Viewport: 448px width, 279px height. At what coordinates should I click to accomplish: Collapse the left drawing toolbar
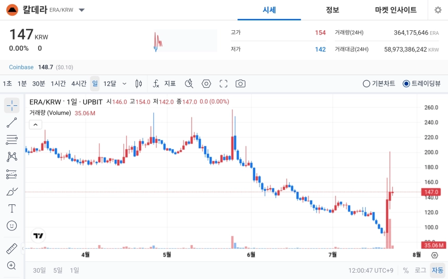pyautogui.click(x=22, y=248)
